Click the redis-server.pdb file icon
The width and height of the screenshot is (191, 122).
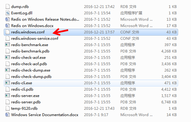tap(7, 102)
